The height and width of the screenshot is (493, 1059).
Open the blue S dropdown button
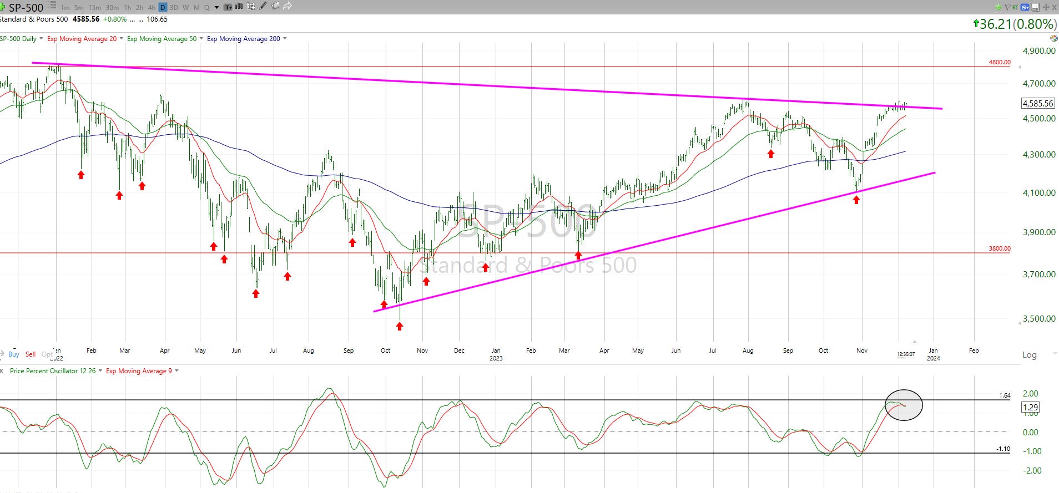tap(1025, 7)
